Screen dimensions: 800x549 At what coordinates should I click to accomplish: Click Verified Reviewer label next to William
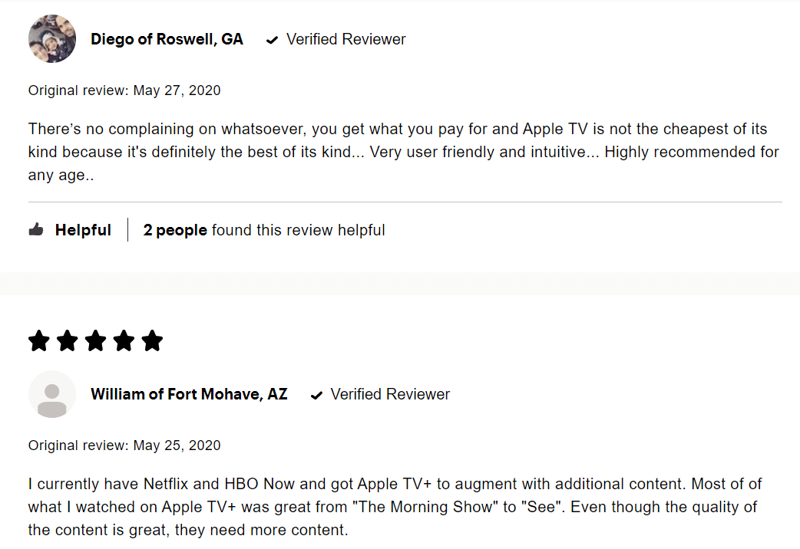(390, 394)
